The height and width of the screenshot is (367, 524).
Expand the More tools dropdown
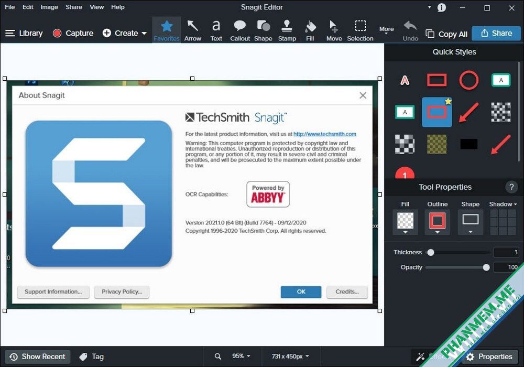coord(386,30)
